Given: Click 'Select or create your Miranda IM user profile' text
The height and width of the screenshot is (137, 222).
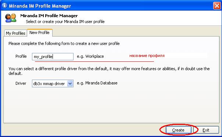Looking at the screenshot, I should click(x=65, y=22).
